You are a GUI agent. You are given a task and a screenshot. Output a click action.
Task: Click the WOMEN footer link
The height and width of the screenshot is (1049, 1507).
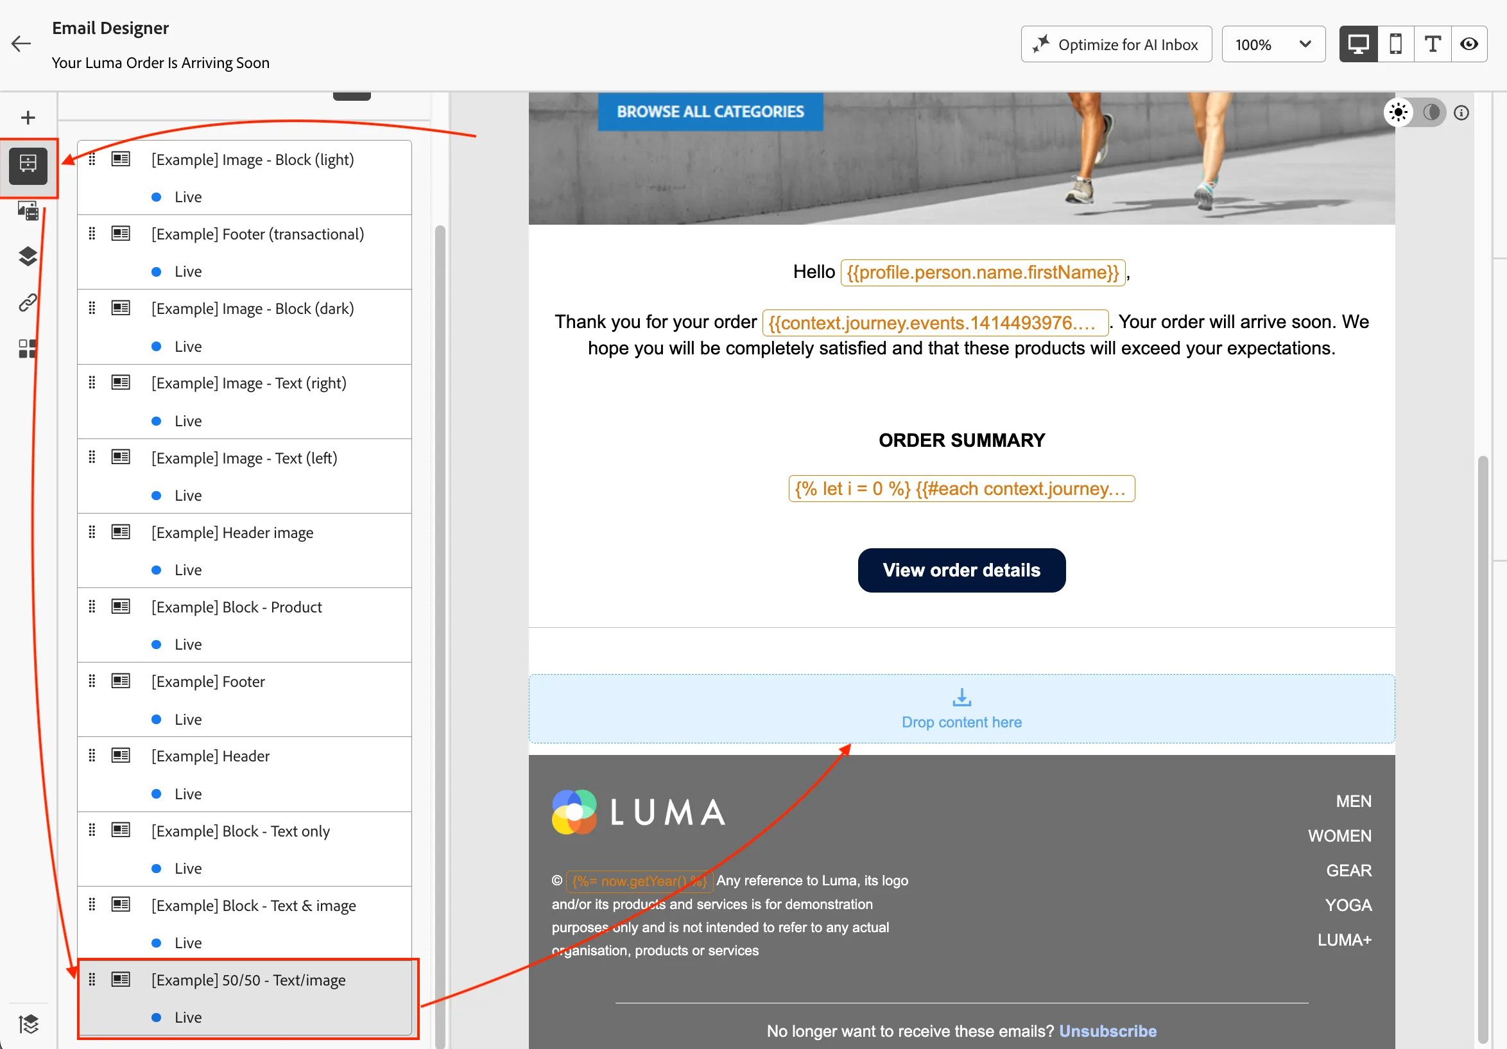point(1339,836)
